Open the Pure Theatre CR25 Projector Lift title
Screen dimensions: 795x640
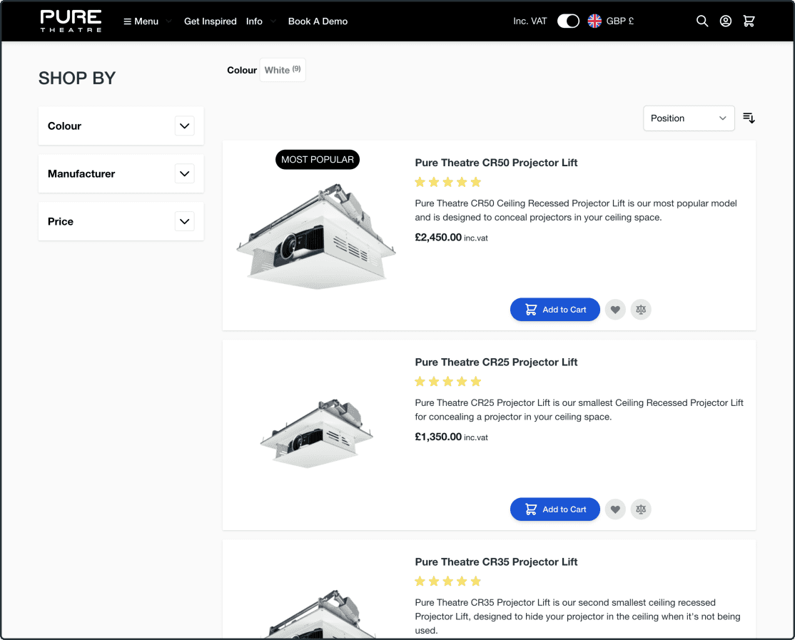tap(496, 362)
